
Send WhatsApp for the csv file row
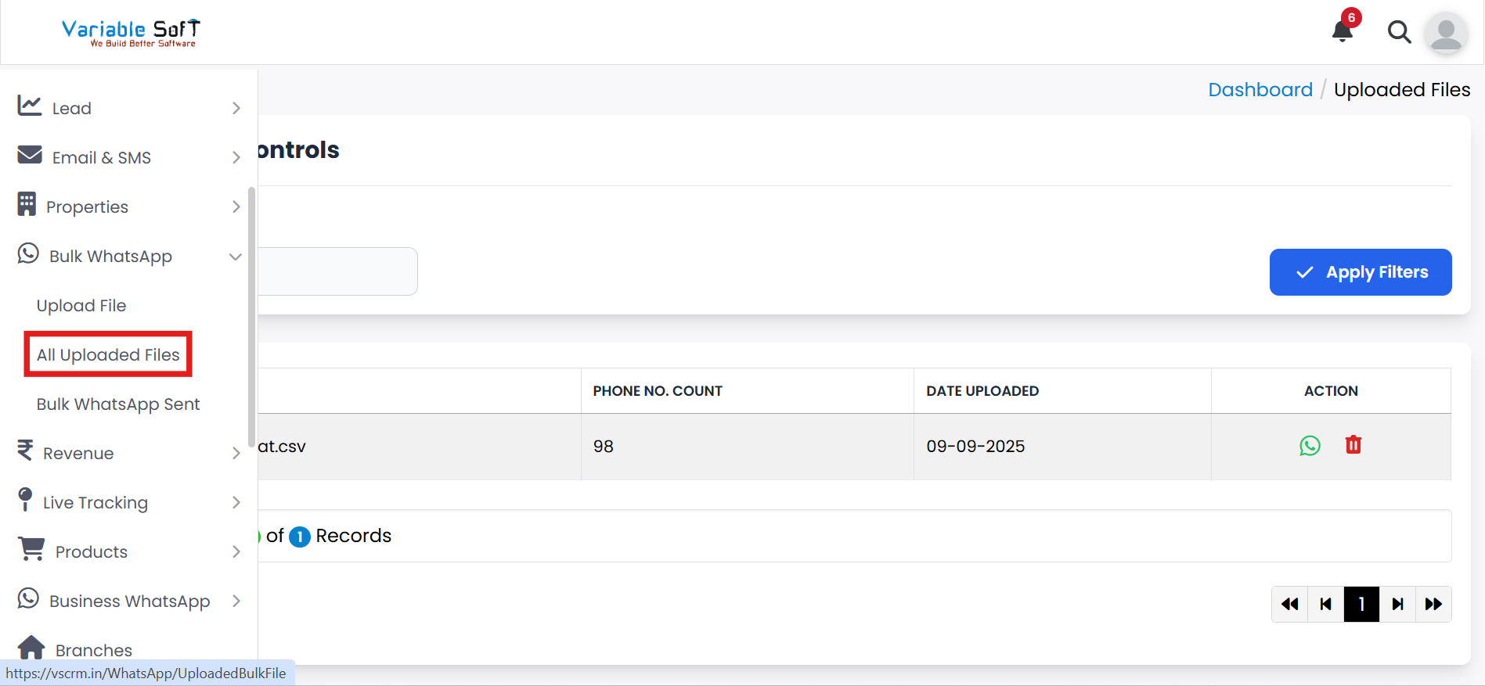tap(1310, 446)
